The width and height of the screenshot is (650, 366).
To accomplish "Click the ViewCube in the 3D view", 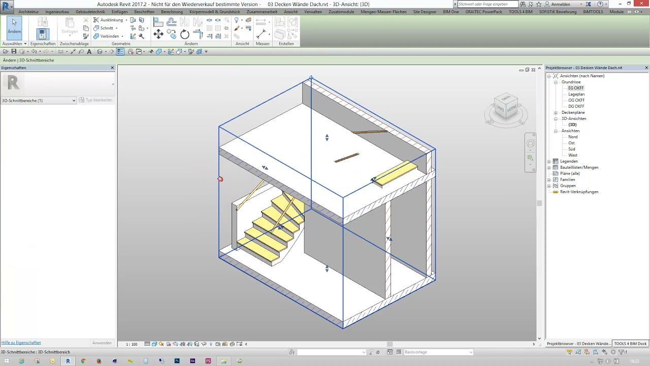I will tap(506, 106).
